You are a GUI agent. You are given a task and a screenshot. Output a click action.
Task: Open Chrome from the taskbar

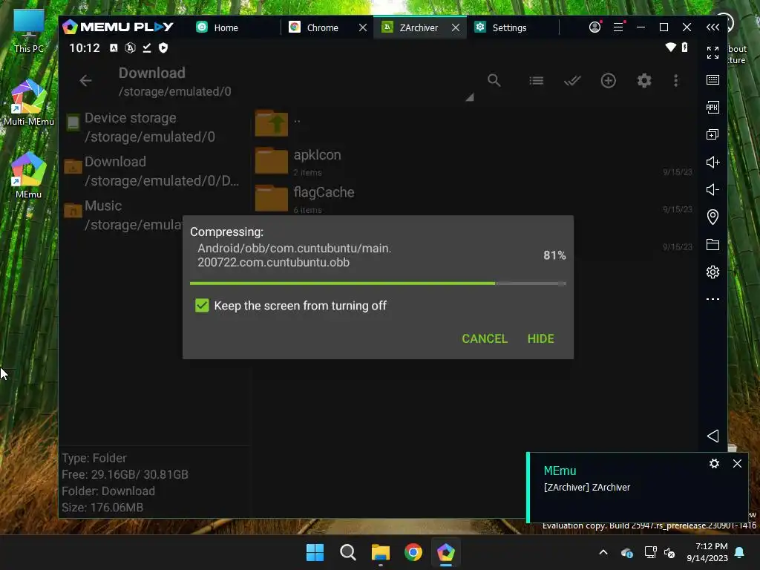click(x=413, y=552)
